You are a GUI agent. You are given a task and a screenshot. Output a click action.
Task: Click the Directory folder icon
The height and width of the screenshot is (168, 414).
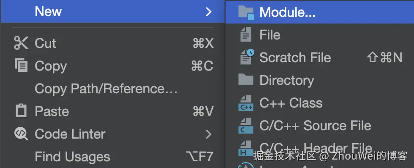click(246, 80)
